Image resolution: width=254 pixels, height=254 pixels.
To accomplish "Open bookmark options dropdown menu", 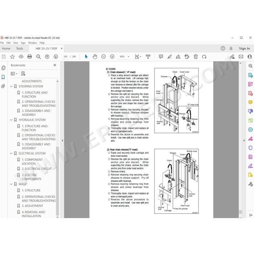I will (14, 74).
